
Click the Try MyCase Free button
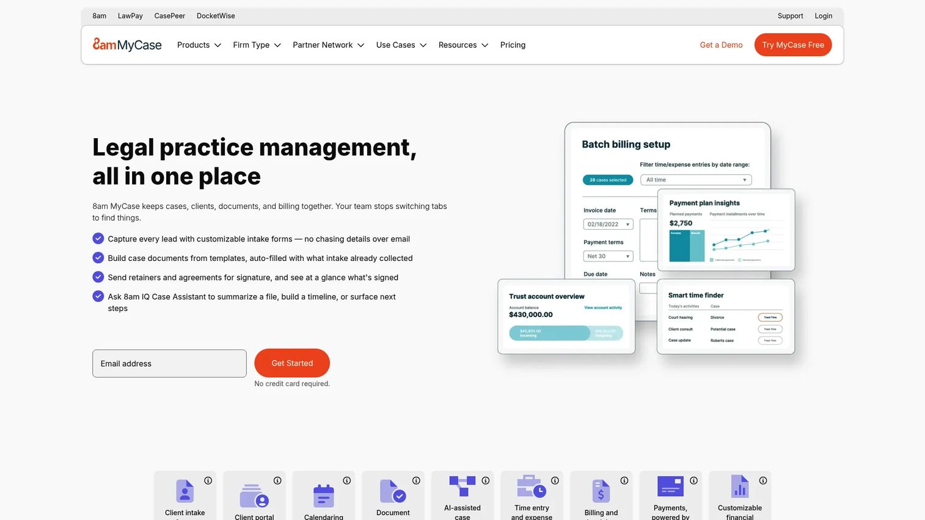pos(793,45)
